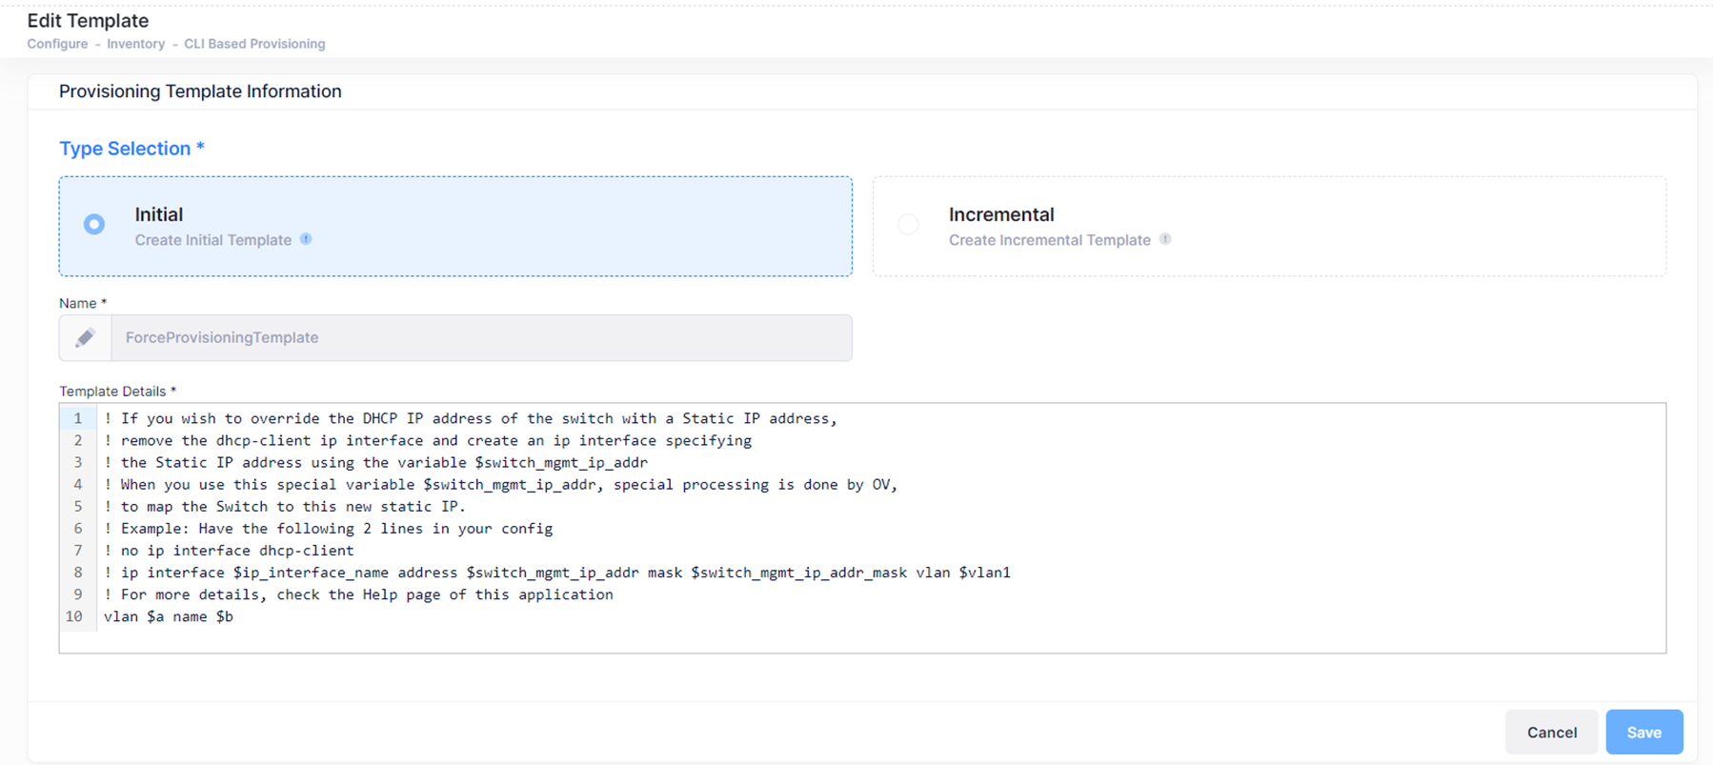Open Inventory from the breadcrumb

coord(135,44)
